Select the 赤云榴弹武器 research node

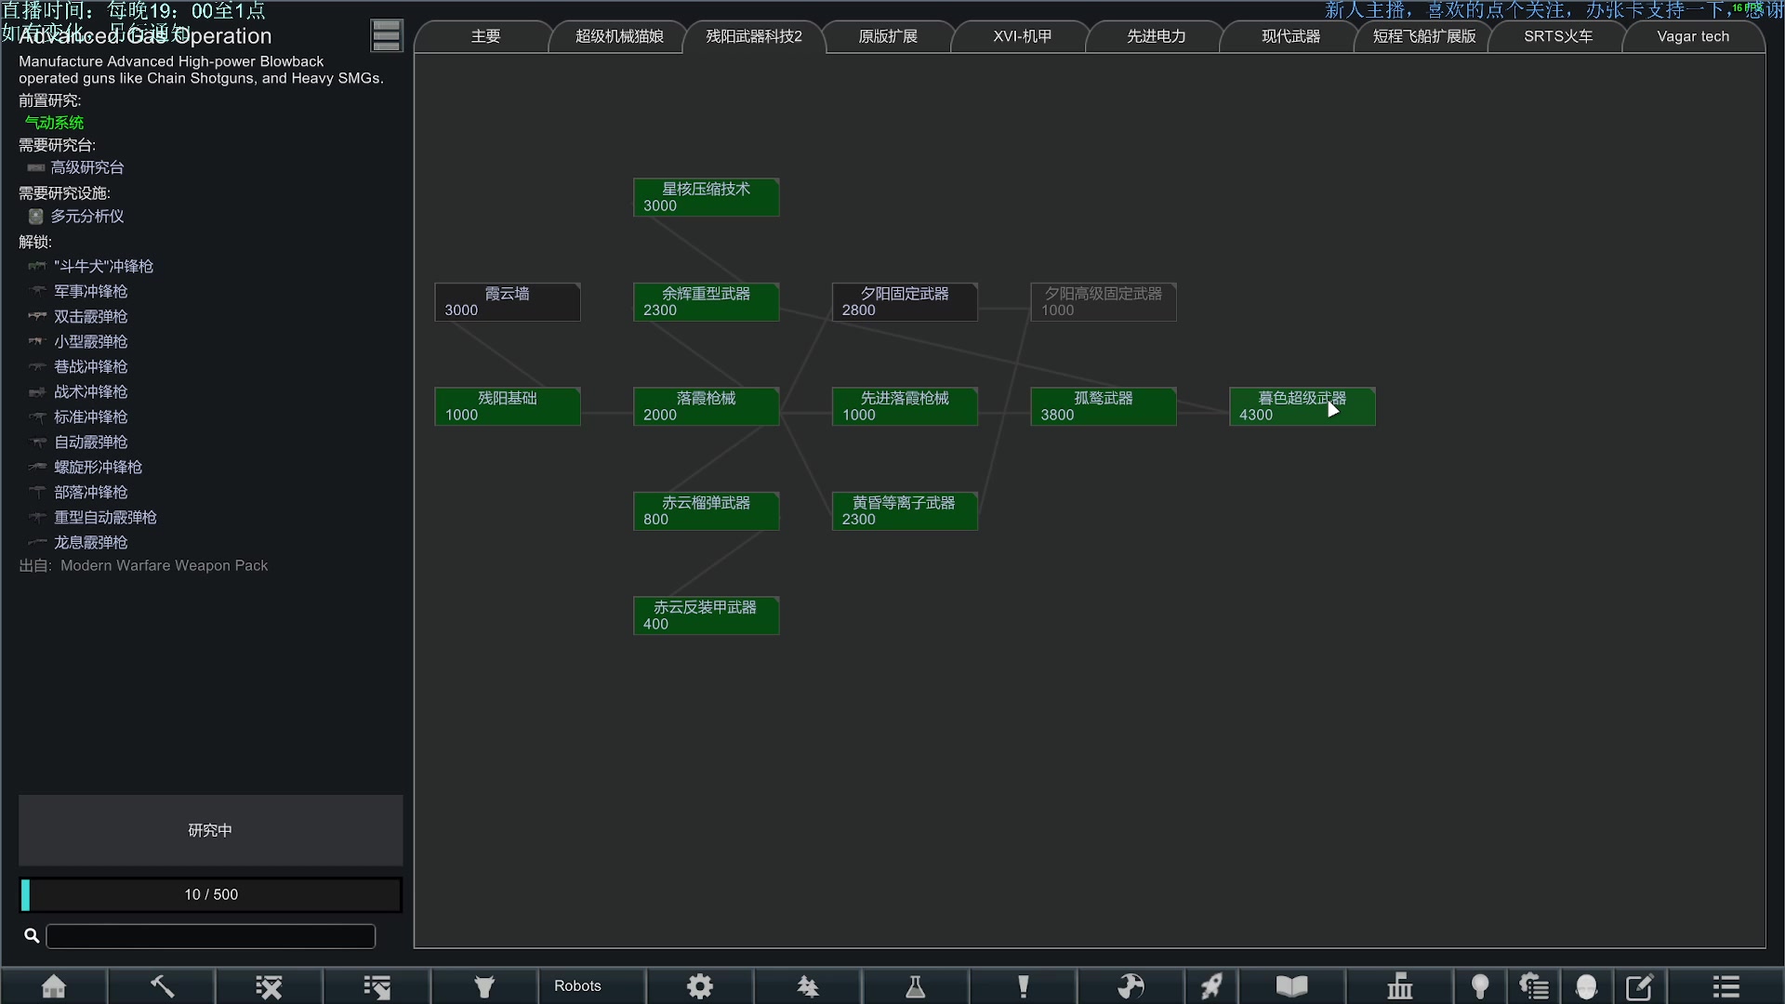click(707, 511)
